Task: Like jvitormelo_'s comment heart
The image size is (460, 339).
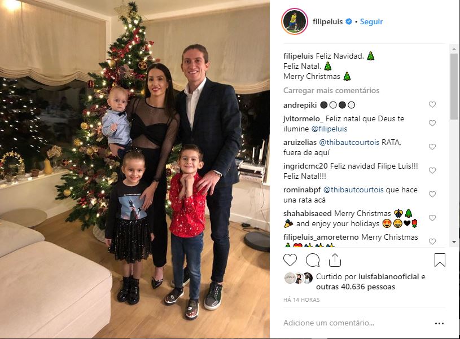Action: coord(432,123)
